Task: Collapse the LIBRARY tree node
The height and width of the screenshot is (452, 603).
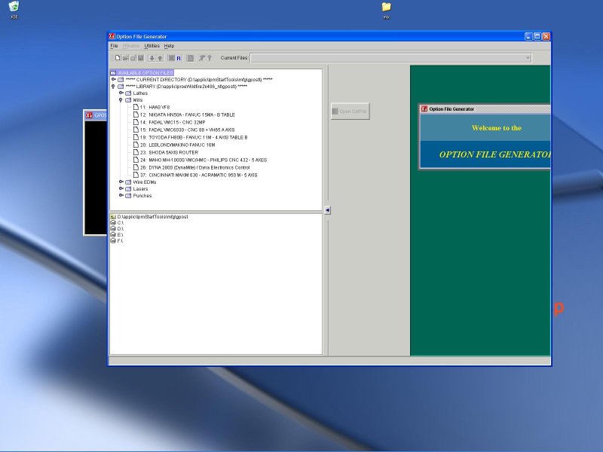Action: tap(113, 87)
